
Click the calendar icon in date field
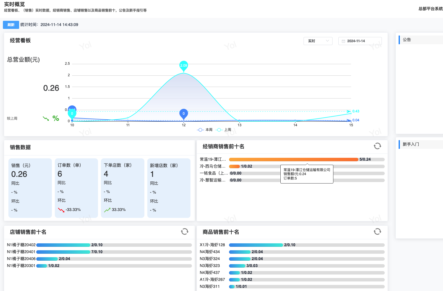tap(343, 41)
